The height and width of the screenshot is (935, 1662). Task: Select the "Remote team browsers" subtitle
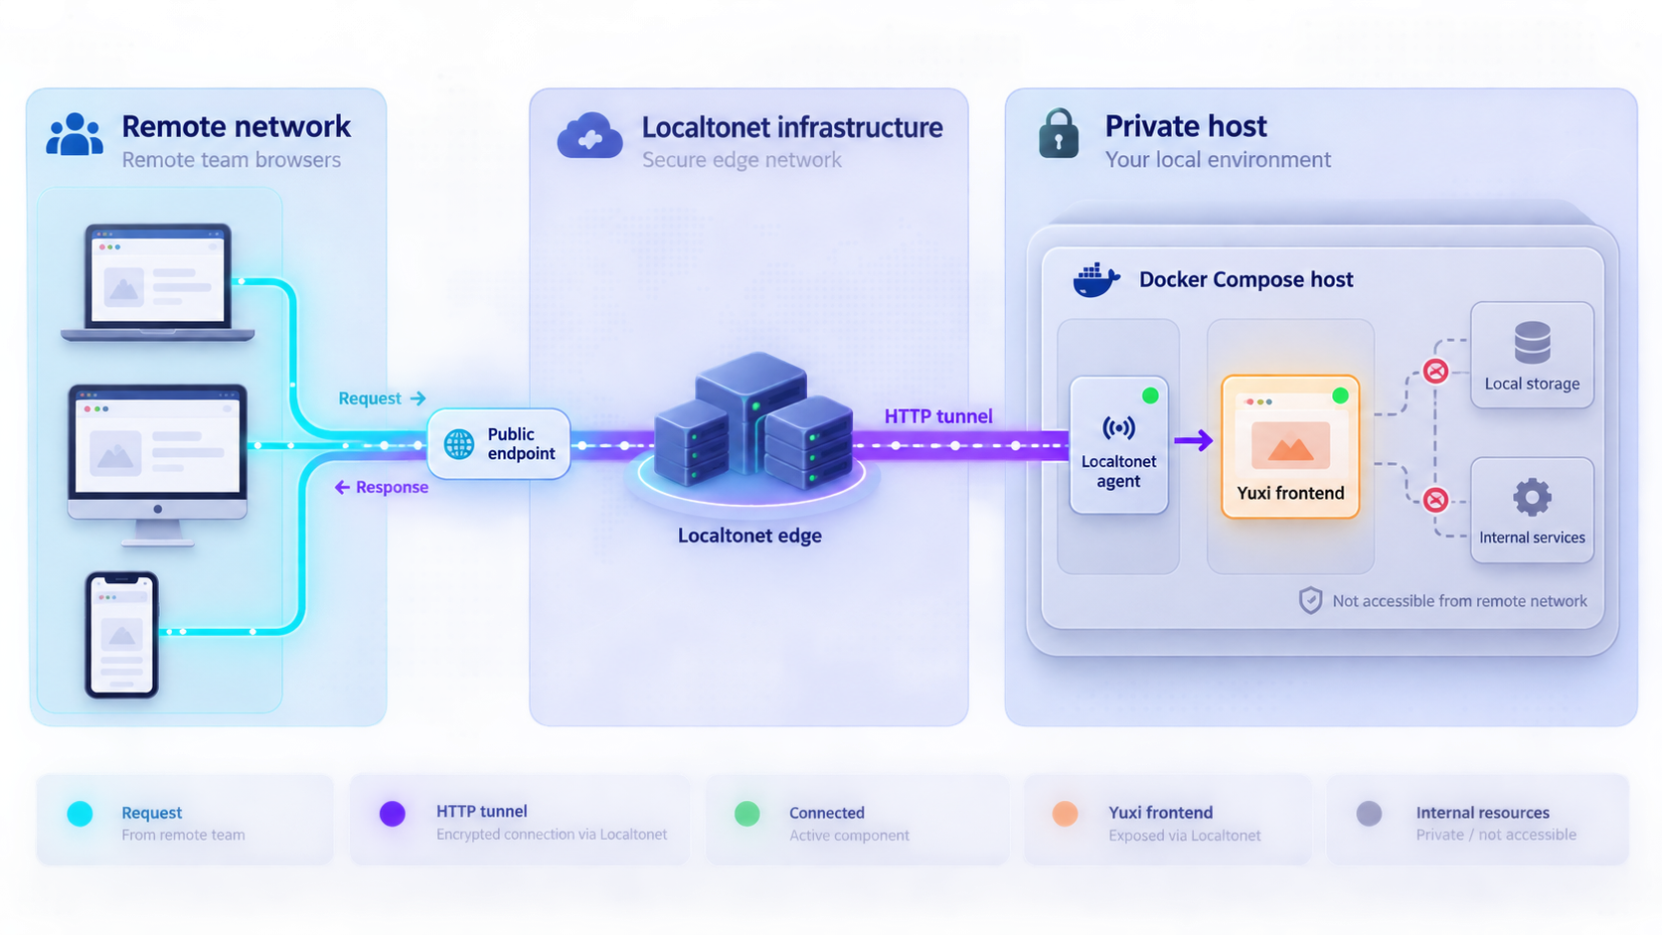click(x=231, y=160)
